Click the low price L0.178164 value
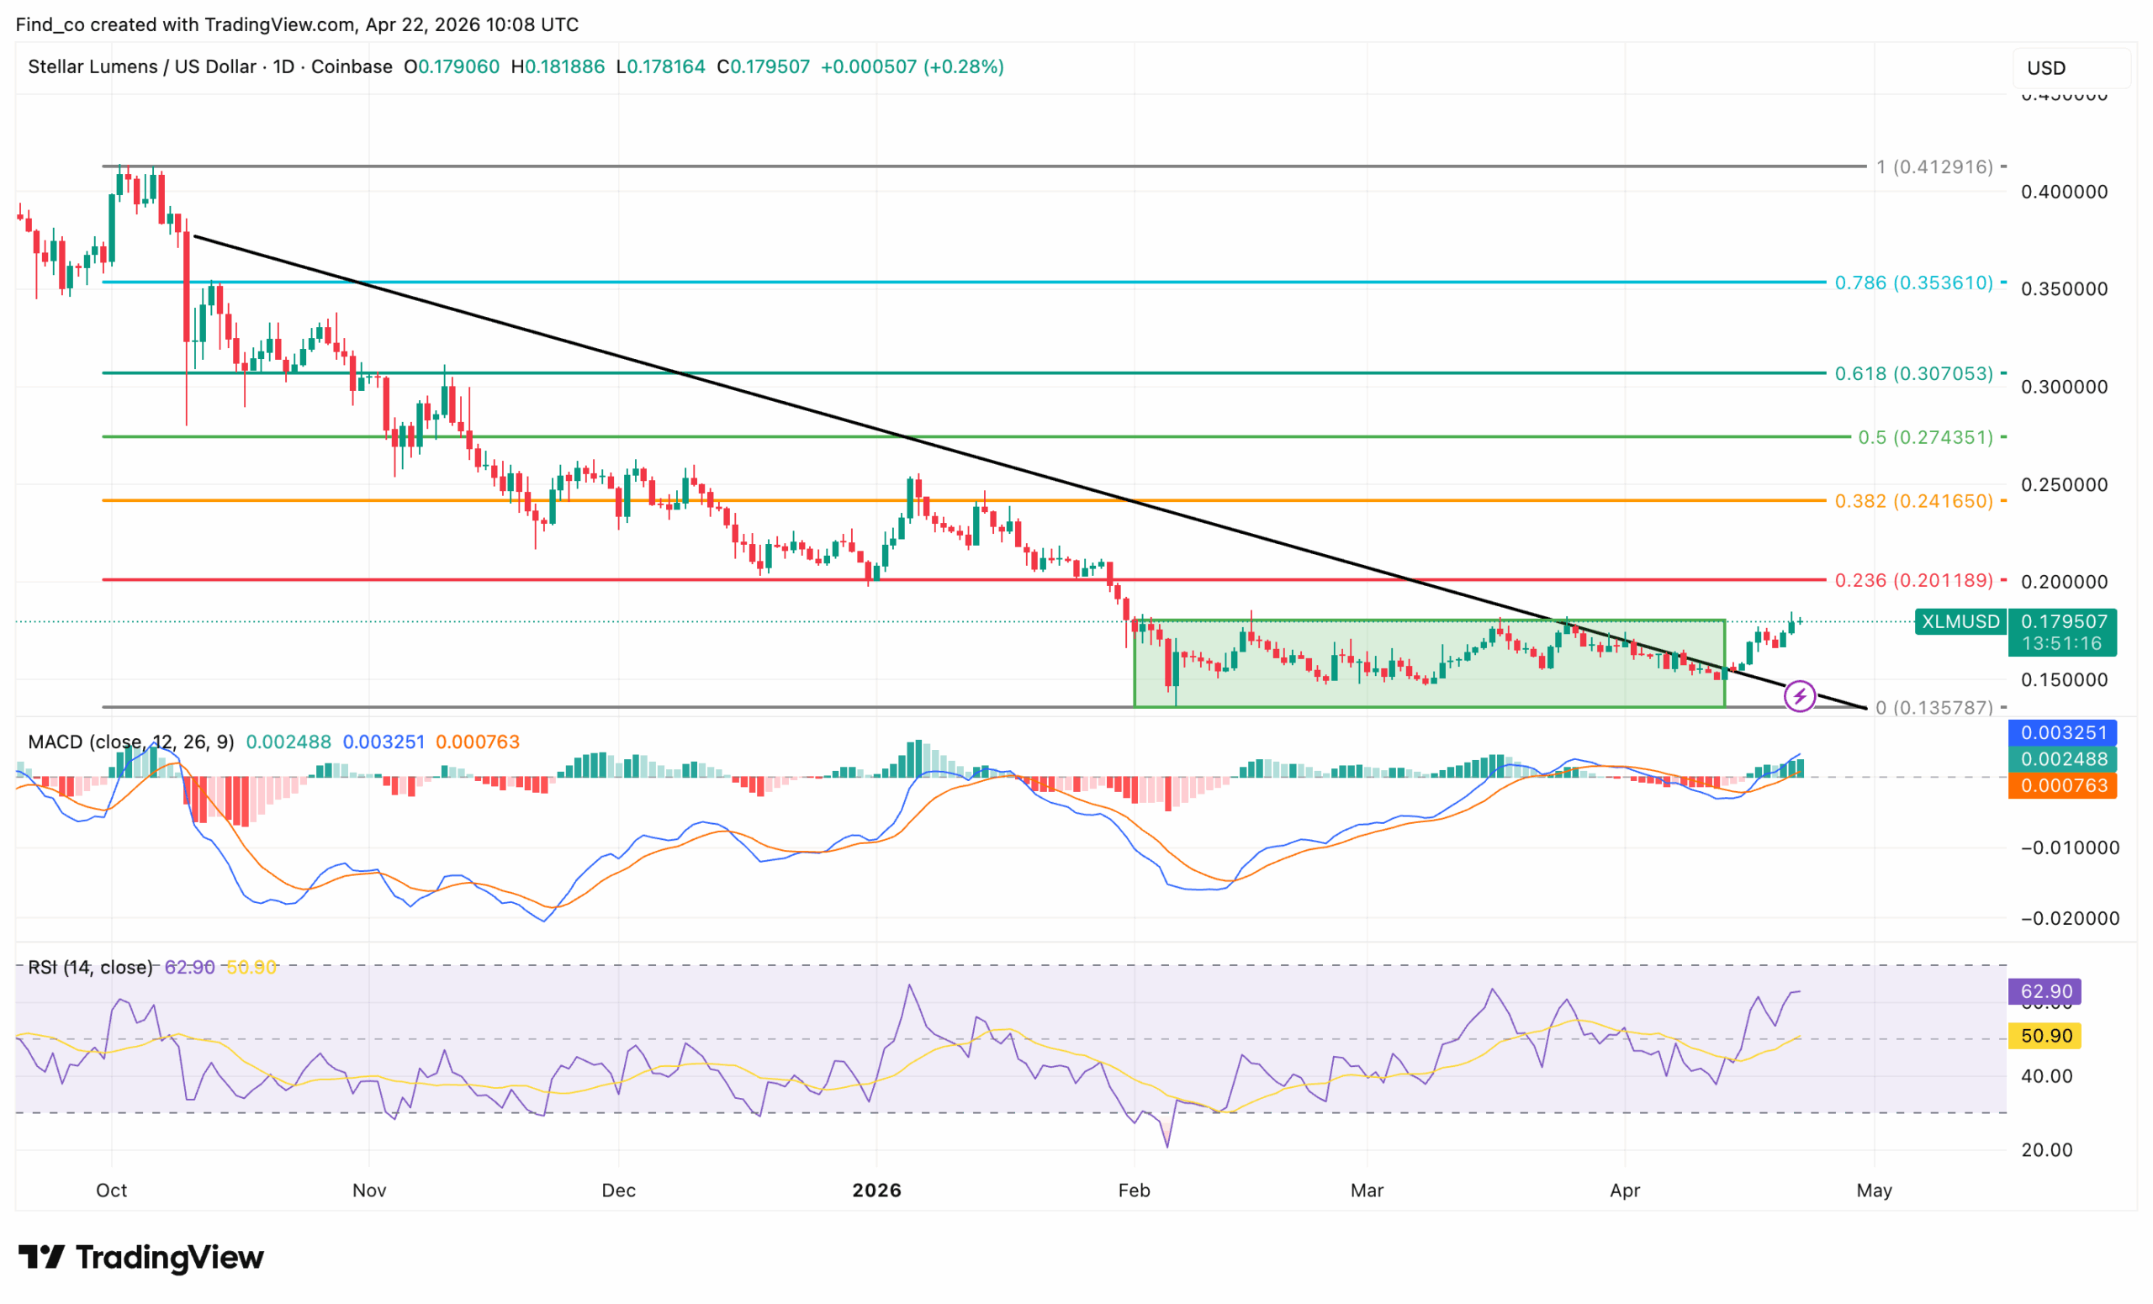The width and height of the screenshot is (2153, 1304). tap(660, 66)
